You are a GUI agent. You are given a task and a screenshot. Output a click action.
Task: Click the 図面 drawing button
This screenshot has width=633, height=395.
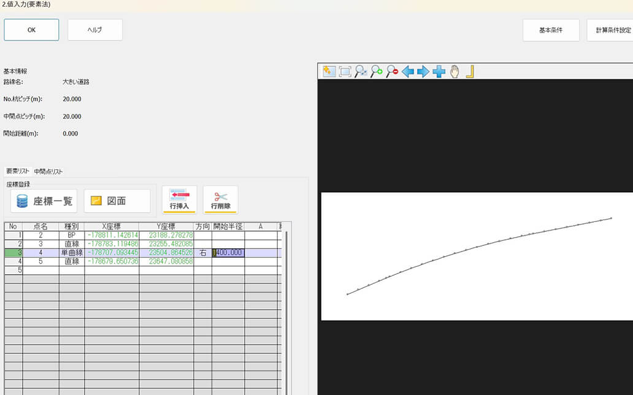(117, 201)
